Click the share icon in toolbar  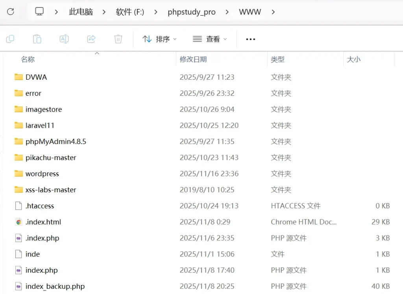click(x=91, y=39)
